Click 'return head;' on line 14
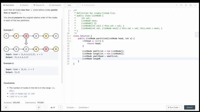 (x=94, y=44)
